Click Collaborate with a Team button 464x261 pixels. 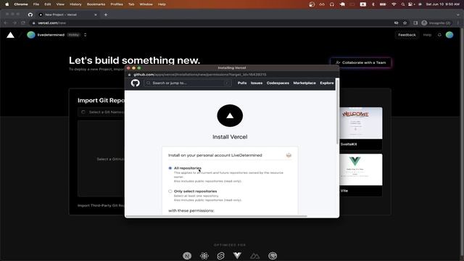[x=360, y=62]
